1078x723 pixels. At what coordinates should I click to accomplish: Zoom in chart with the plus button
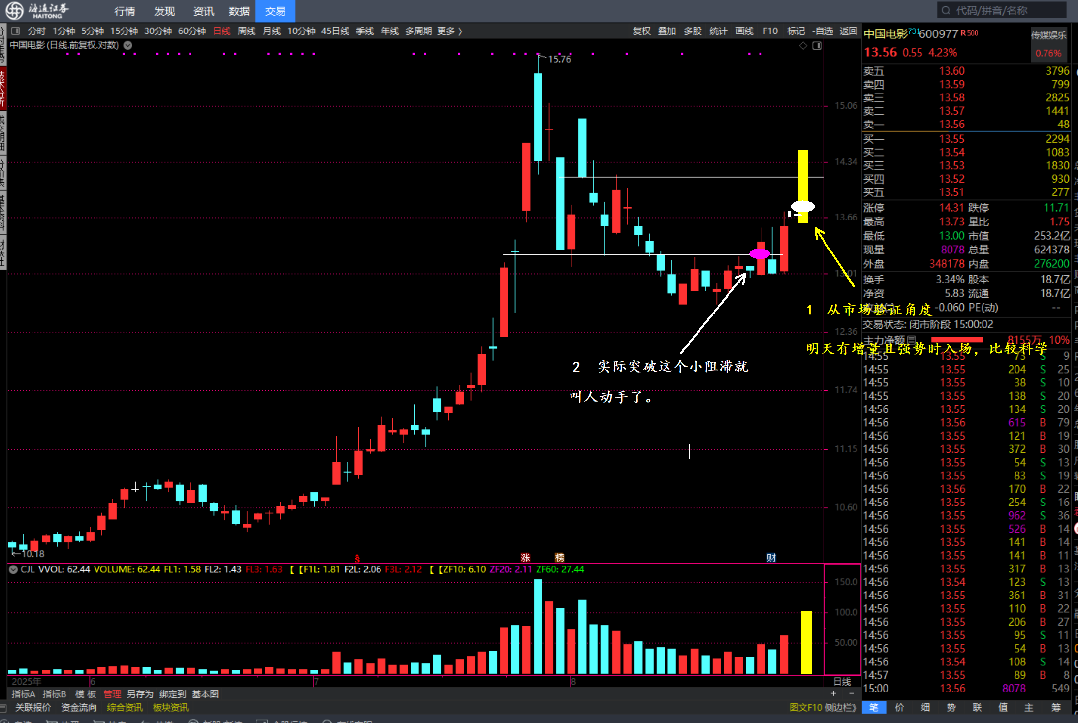coord(833,693)
